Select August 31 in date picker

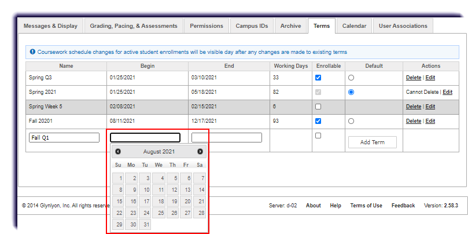145,224
